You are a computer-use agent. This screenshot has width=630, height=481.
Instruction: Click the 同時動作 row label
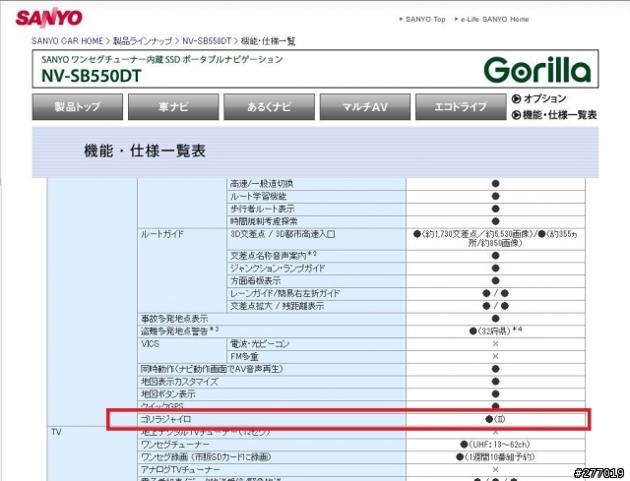click(x=212, y=369)
